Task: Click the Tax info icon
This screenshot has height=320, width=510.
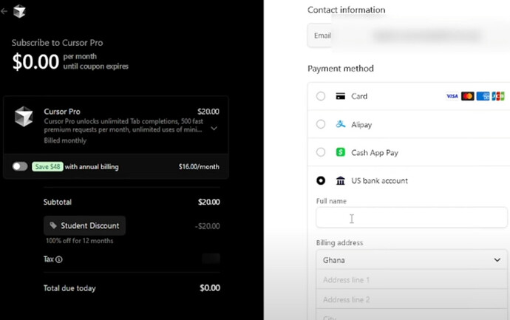Action: [59, 259]
